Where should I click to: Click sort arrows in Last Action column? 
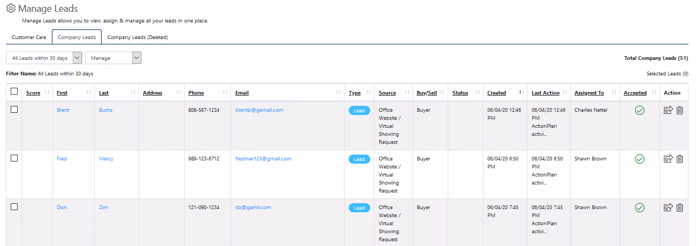565,93
